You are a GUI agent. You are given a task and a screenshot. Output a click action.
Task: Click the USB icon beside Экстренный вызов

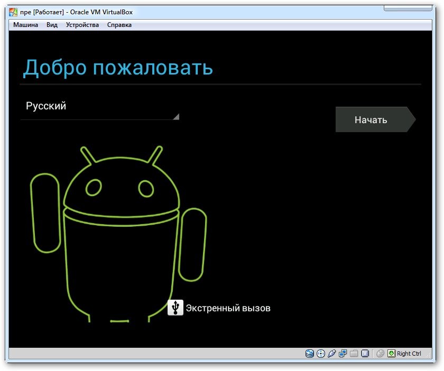(x=175, y=308)
